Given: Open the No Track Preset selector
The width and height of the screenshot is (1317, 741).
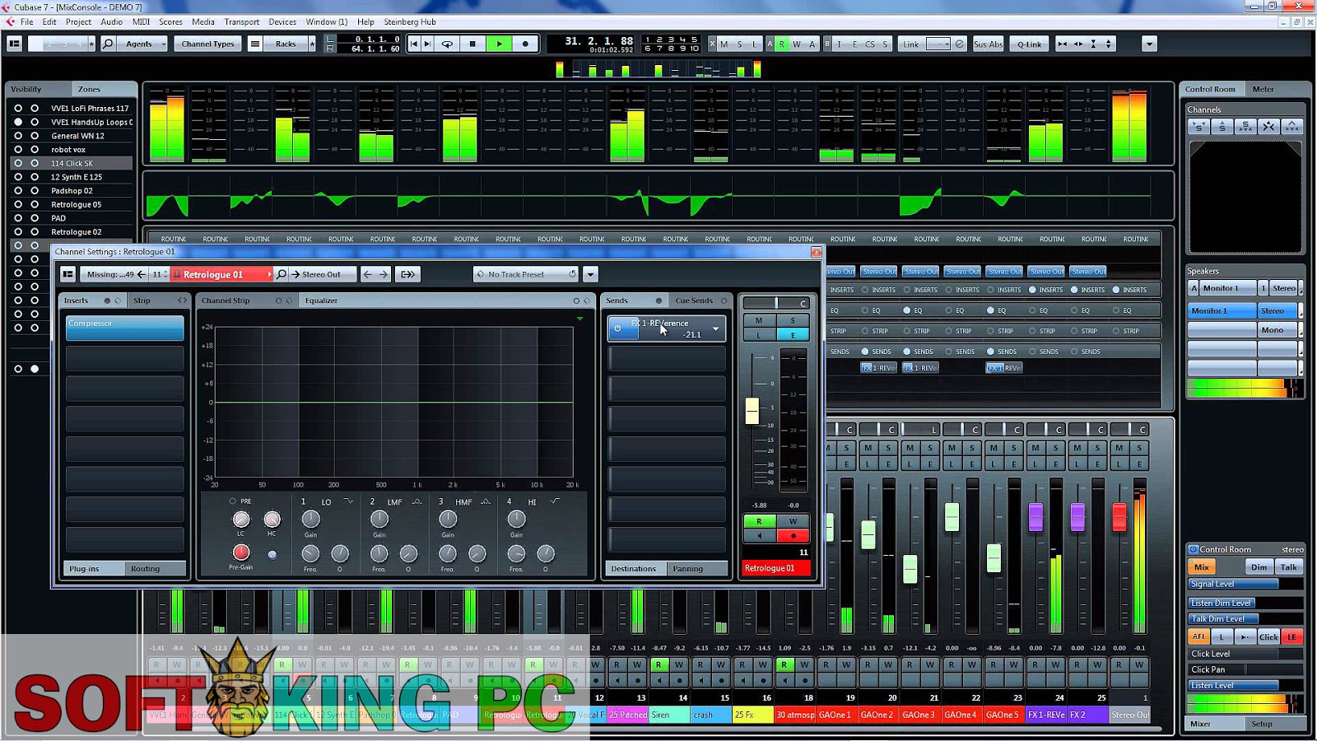Looking at the screenshot, I should (527, 274).
